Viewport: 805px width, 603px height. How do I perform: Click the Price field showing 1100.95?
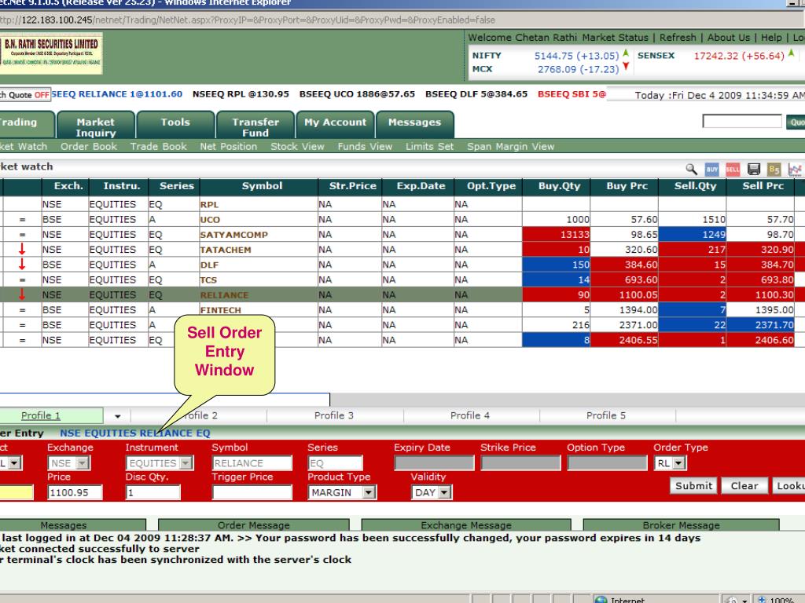click(x=75, y=492)
